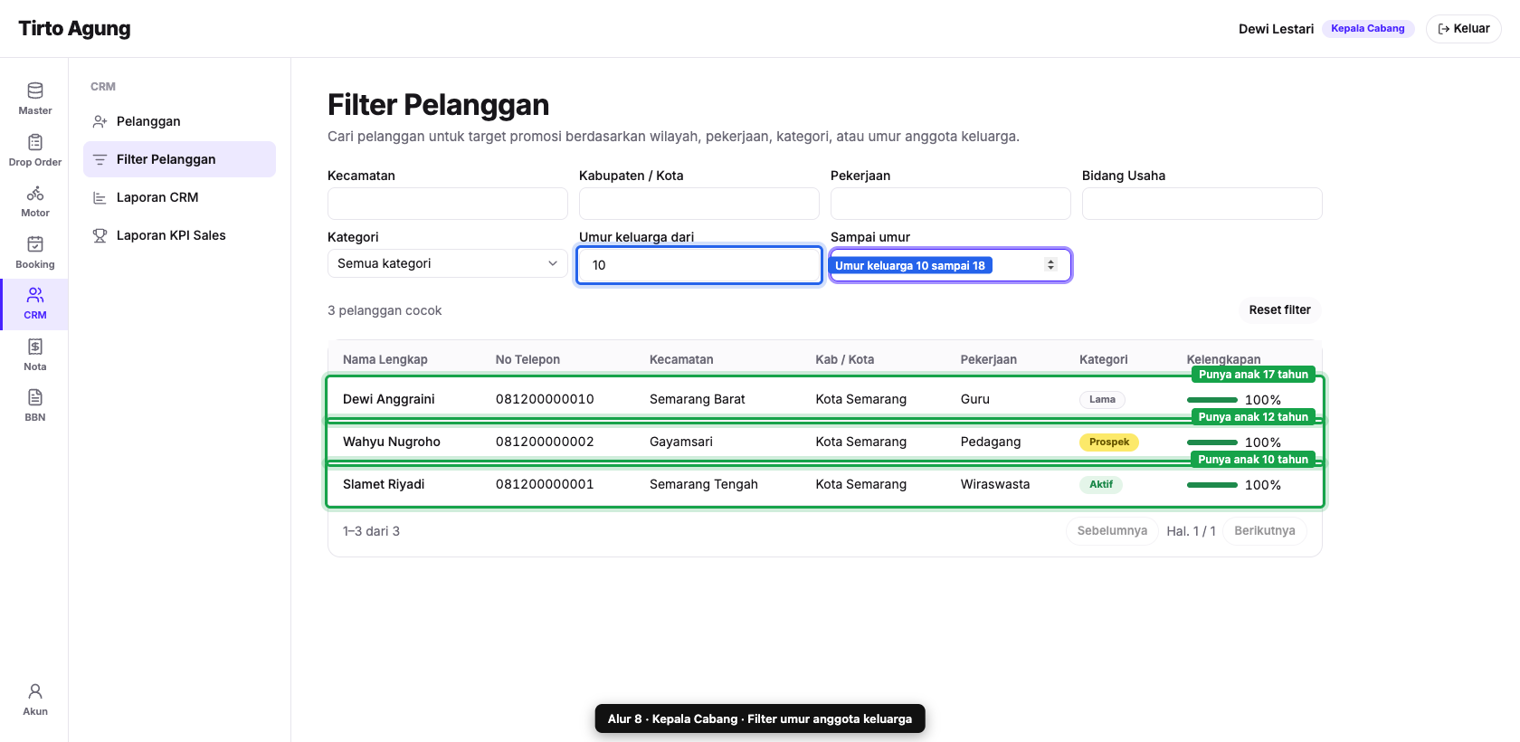Go to previous page with Sebelumnya
Image resolution: width=1520 pixels, height=742 pixels.
(1112, 531)
